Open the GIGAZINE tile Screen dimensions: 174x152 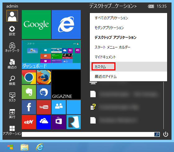66,85
